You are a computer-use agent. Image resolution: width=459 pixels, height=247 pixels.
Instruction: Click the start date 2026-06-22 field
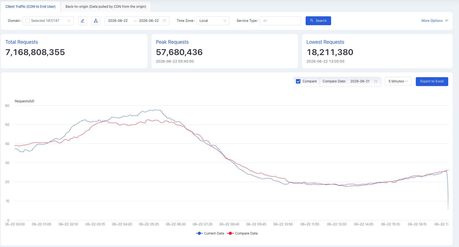[x=118, y=21]
